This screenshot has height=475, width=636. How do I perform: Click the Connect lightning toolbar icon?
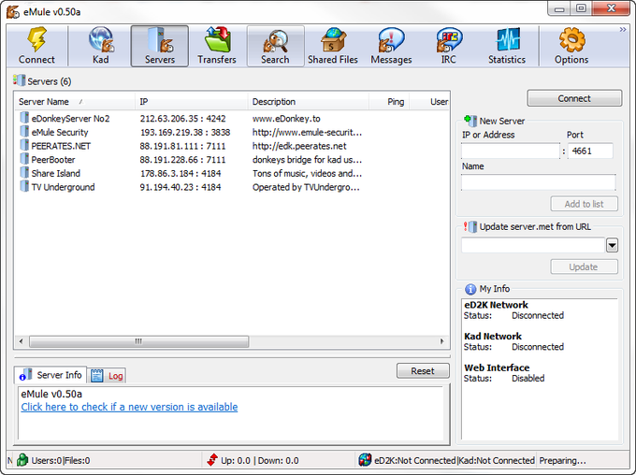pos(36,46)
